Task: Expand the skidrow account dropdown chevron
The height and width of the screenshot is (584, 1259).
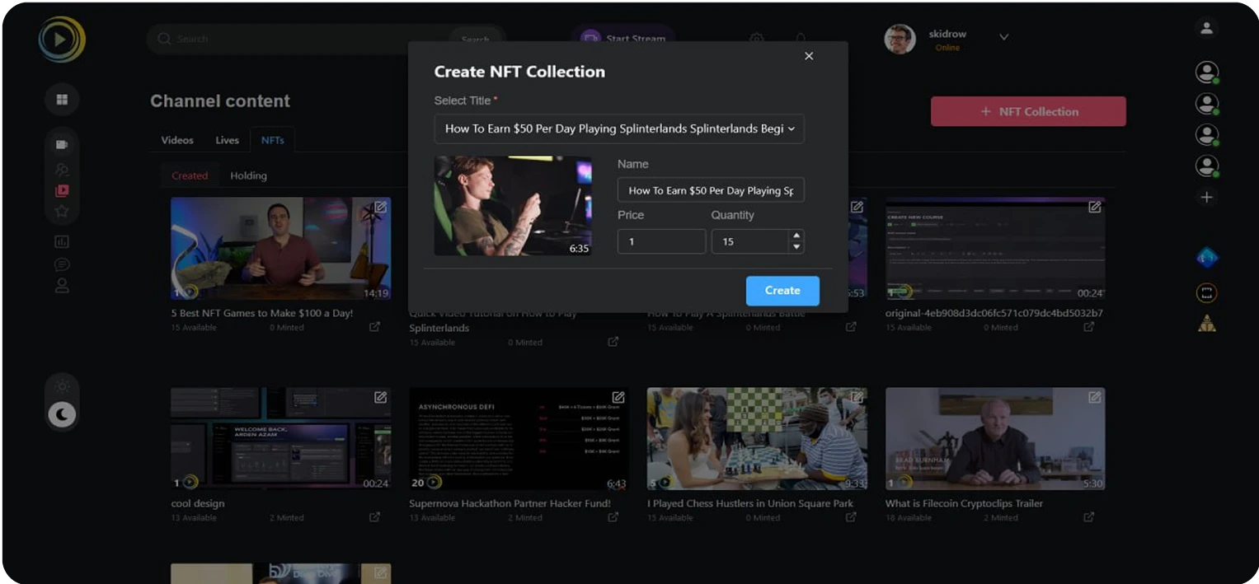Action: [x=1003, y=37]
